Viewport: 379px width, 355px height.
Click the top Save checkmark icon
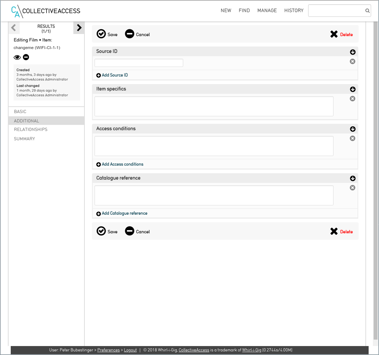point(101,34)
